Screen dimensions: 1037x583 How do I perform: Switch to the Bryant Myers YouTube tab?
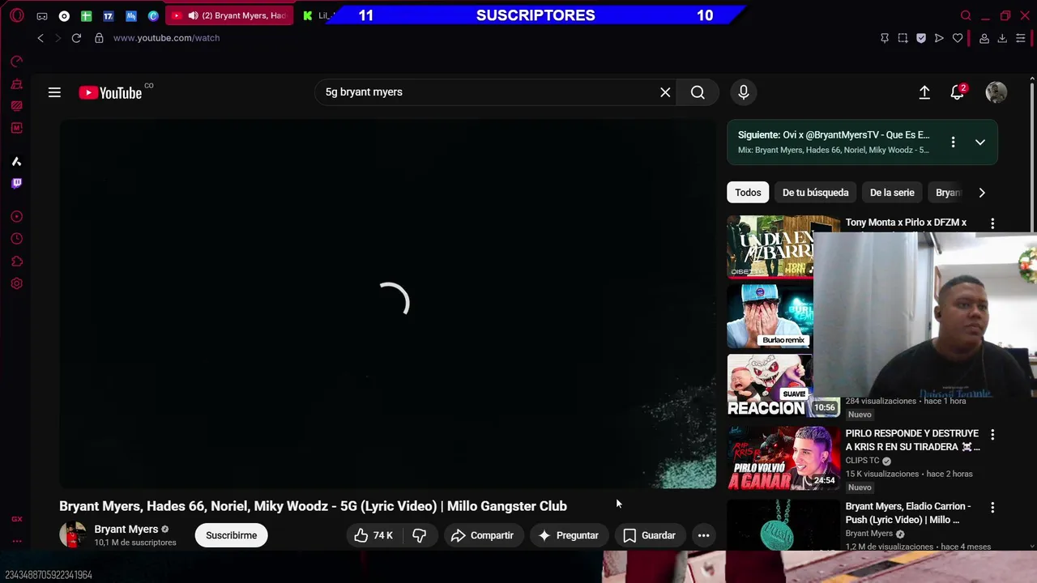231,15
